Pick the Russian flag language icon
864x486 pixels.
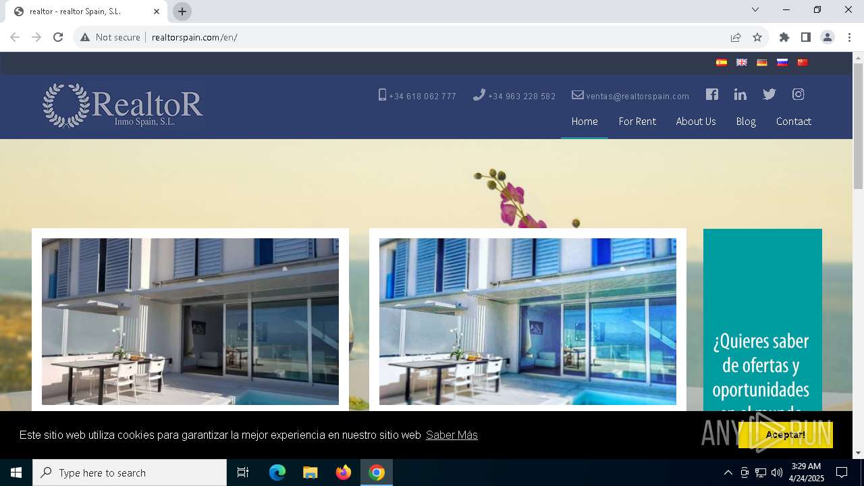[x=782, y=62]
